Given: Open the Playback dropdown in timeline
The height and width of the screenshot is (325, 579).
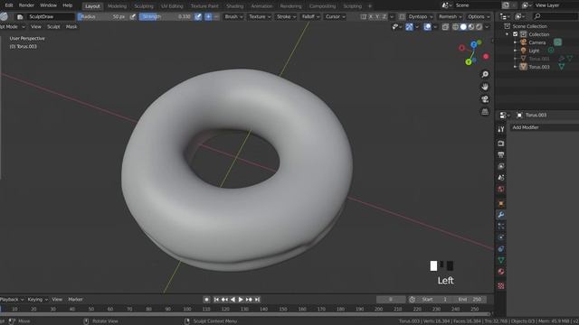Looking at the screenshot, I should point(12,300).
